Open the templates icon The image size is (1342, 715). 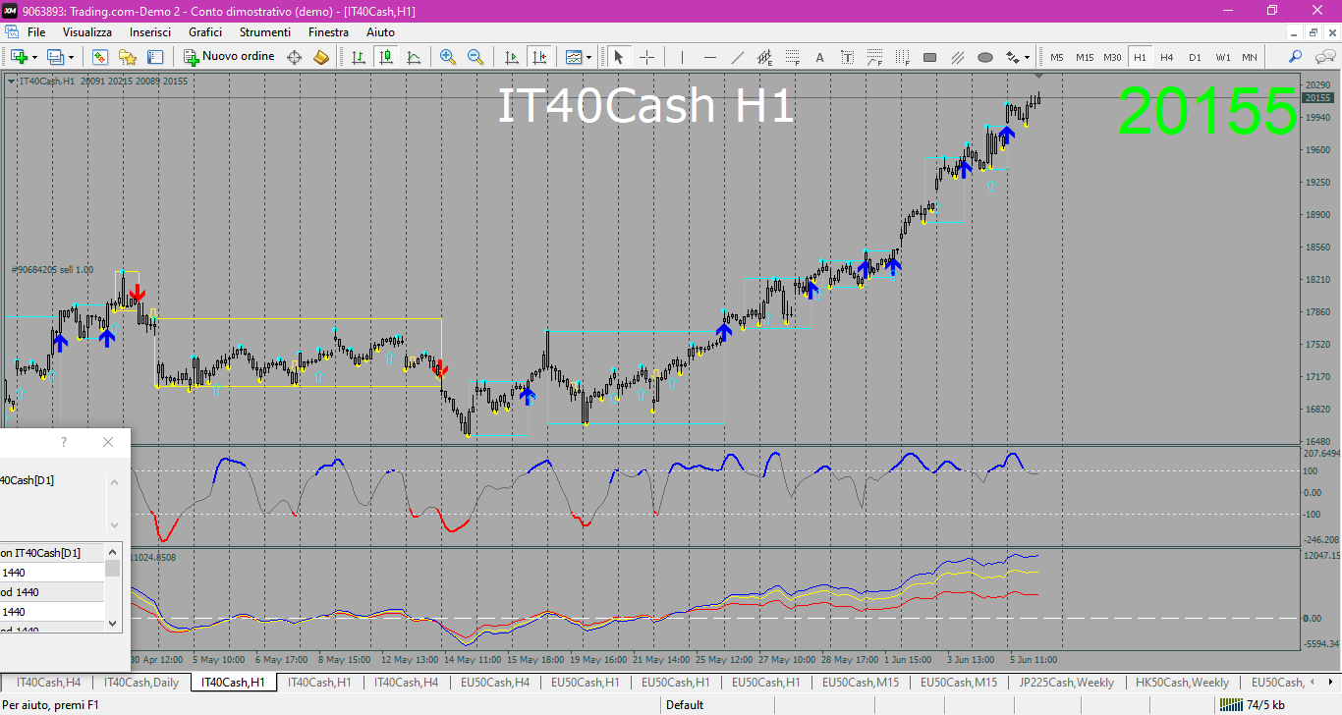[574, 57]
